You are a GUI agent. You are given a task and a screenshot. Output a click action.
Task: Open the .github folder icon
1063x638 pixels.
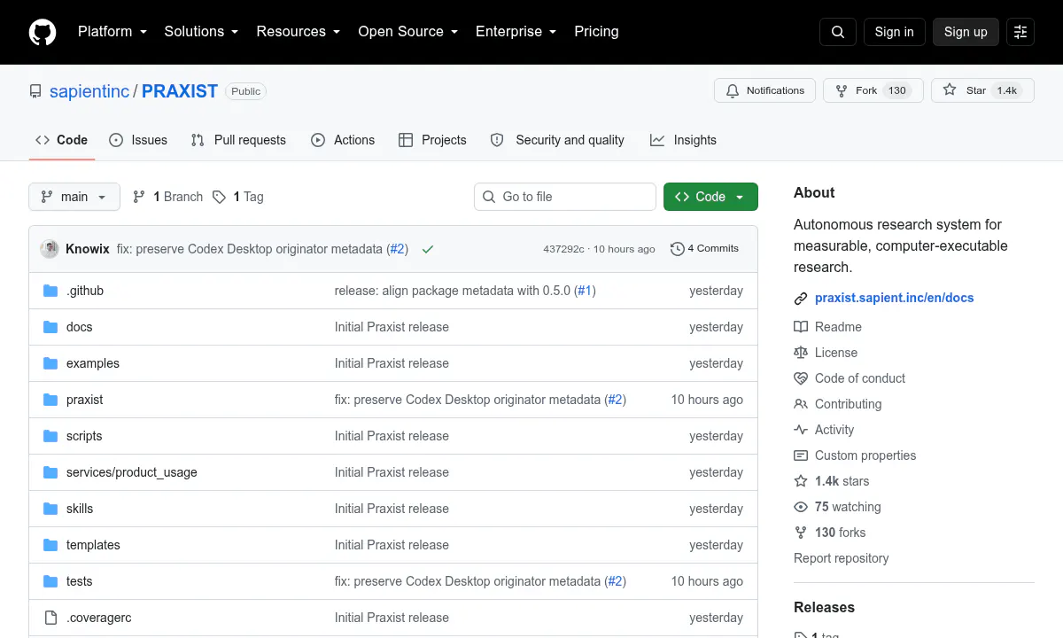coord(50,291)
